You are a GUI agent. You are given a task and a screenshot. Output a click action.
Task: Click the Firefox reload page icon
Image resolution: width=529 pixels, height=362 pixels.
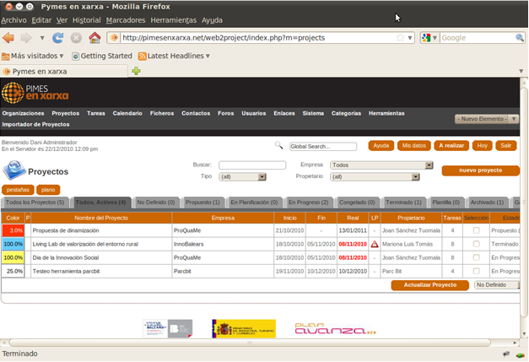[x=57, y=38]
